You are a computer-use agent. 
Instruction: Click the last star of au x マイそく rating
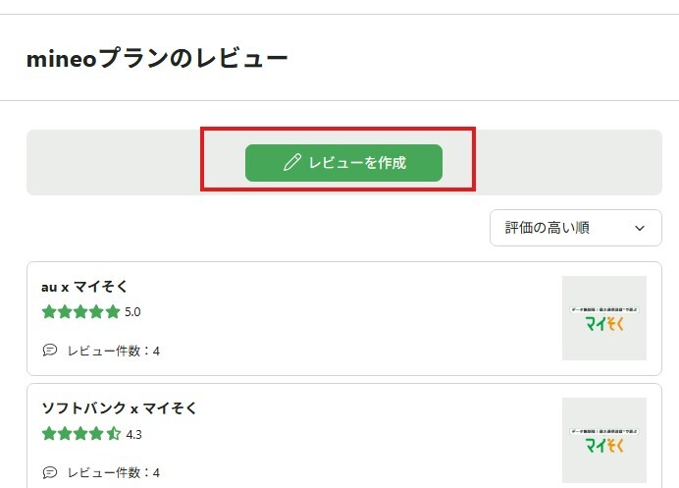click(x=113, y=312)
